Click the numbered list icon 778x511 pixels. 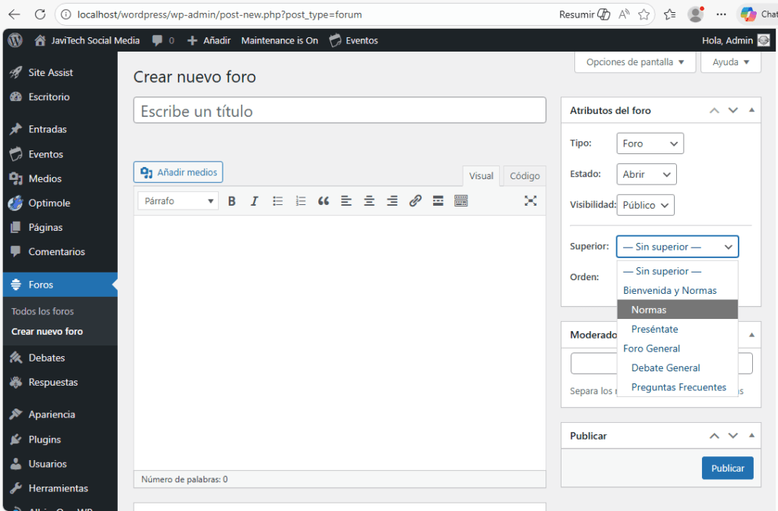coord(301,201)
